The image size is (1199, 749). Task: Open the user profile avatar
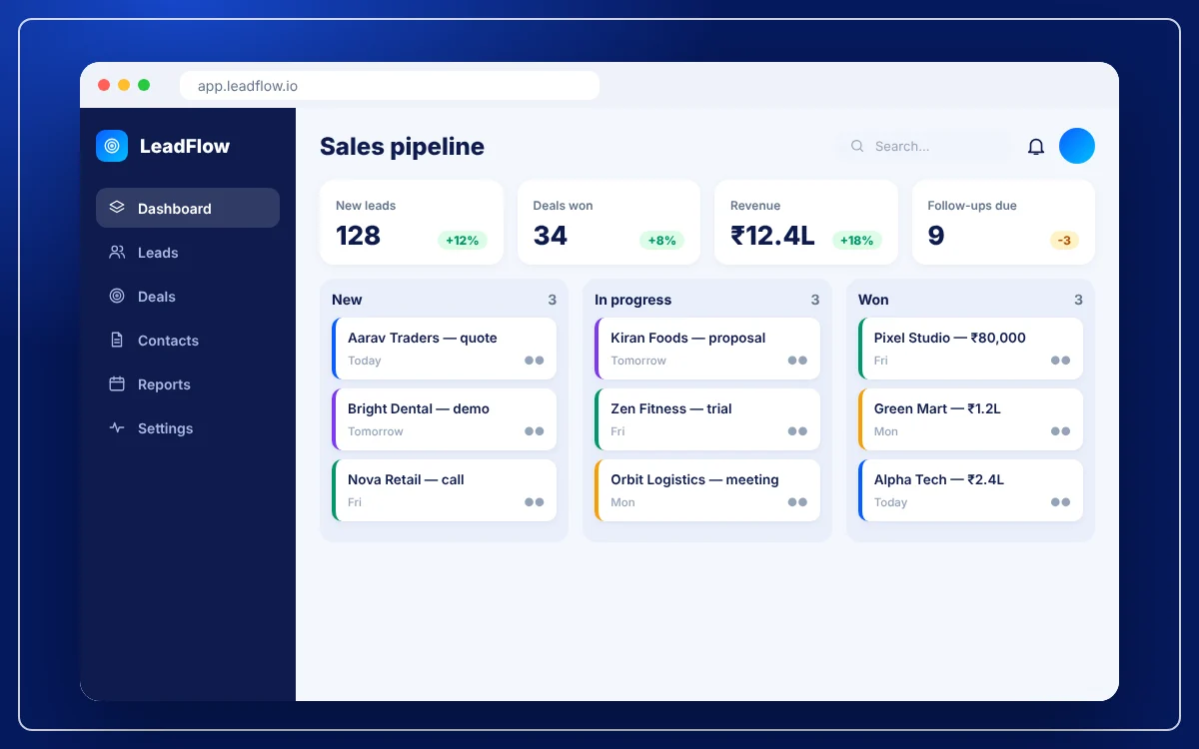click(1077, 146)
